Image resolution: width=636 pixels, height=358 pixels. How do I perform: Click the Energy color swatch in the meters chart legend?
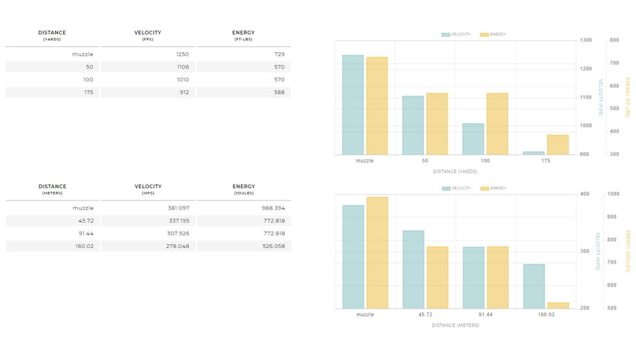pyautogui.click(x=484, y=188)
